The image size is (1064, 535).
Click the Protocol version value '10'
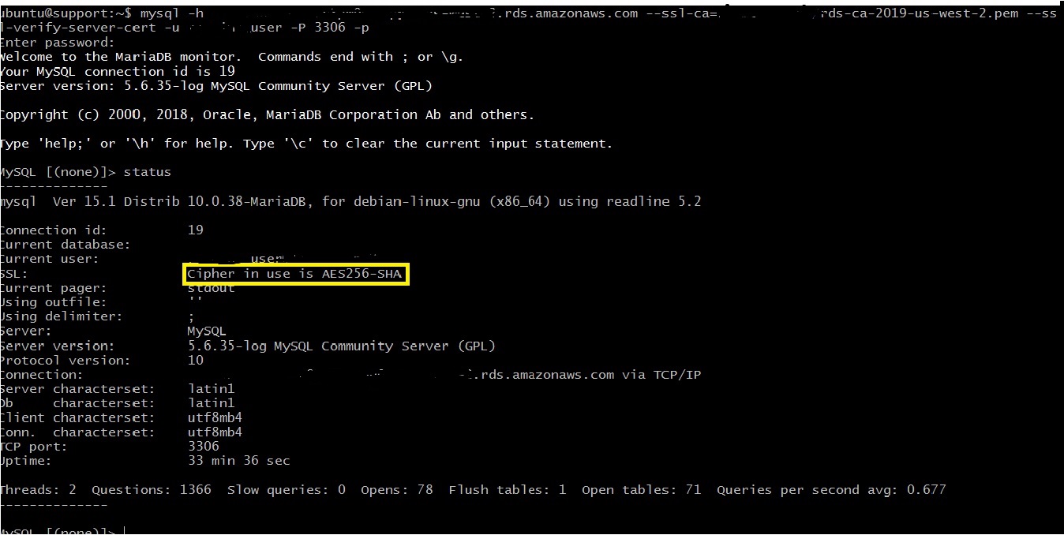tap(196, 360)
